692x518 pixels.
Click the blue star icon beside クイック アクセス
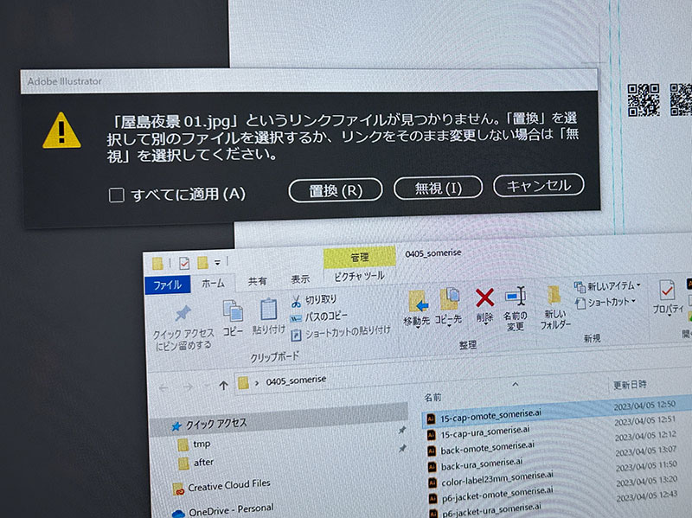[176, 426]
